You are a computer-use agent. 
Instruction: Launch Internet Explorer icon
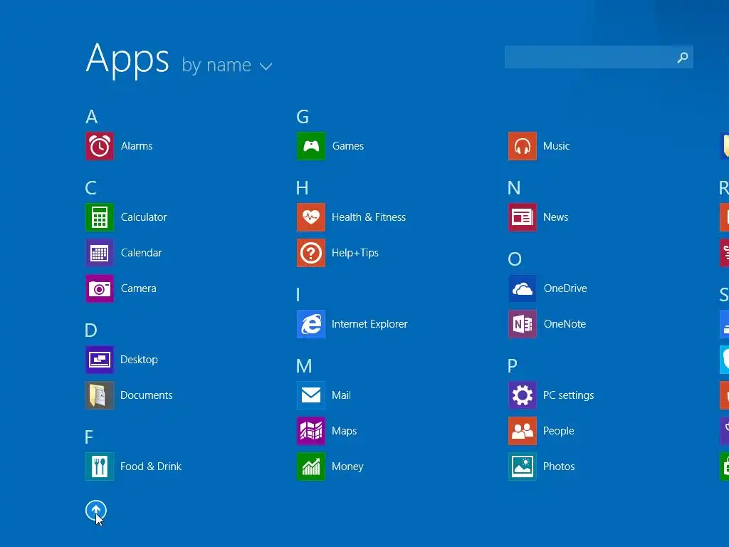pos(311,324)
